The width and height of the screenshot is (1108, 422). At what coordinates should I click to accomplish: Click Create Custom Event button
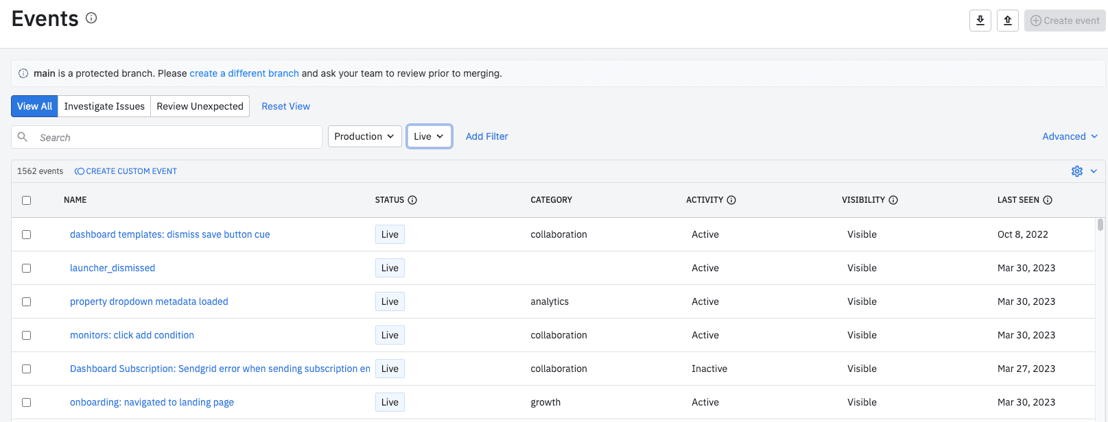point(126,171)
